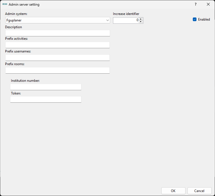Click the dialog title text
The image size is (215, 196).
(x=24, y=5)
